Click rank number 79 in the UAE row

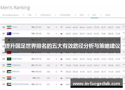(x=3, y=84)
